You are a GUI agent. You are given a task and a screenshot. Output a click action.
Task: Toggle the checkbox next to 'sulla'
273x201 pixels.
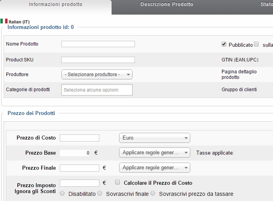click(256, 44)
